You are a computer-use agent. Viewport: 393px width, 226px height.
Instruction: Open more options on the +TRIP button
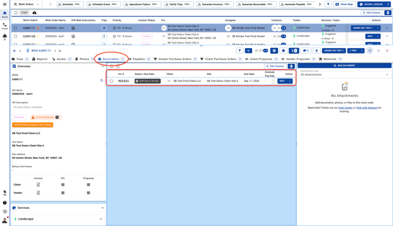(x=362, y=50)
